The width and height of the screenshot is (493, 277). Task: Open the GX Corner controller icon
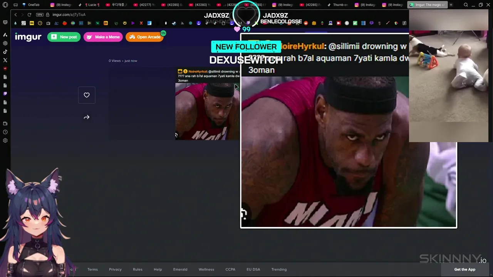click(16, 5)
